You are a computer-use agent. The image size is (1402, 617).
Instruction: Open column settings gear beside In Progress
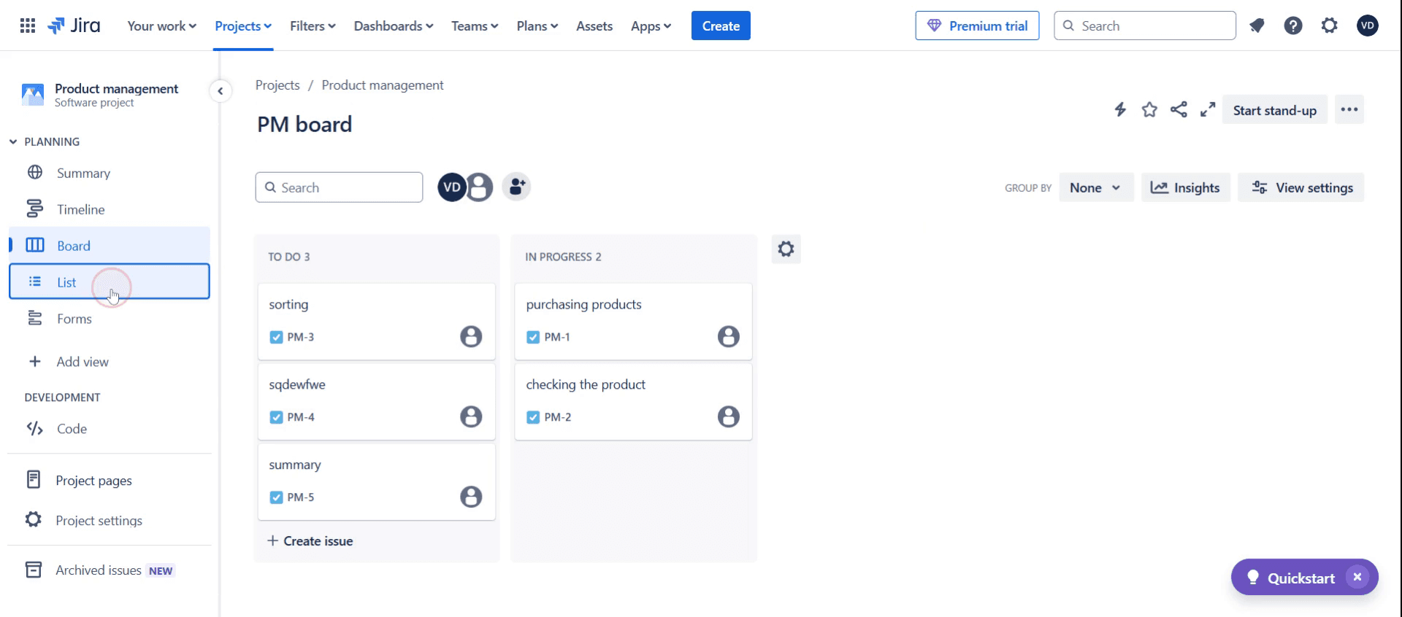click(786, 249)
